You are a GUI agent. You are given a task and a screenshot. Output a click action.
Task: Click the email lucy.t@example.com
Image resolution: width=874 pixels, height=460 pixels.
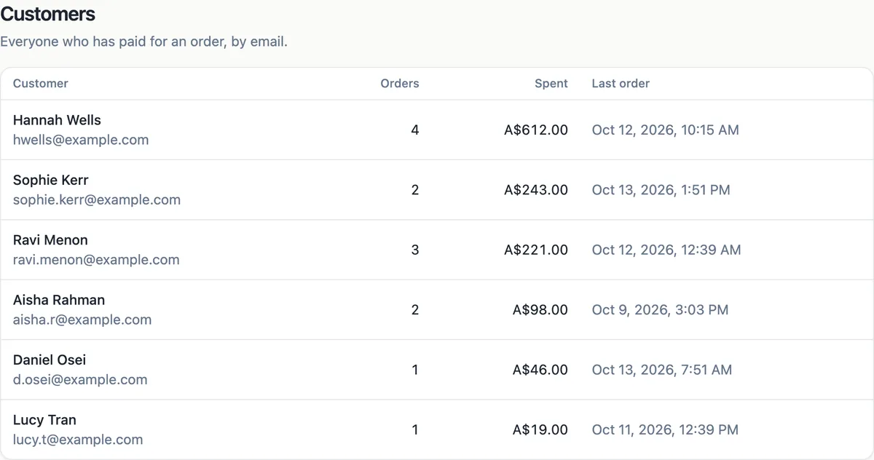78,440
